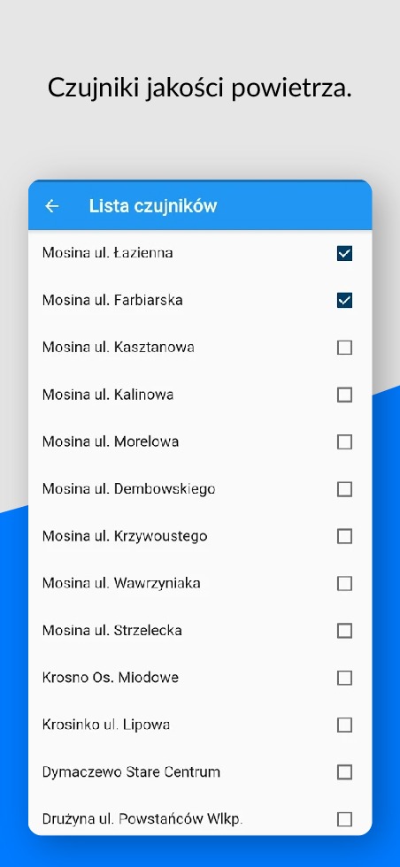Enable the Mosina ul. Kasztanowa checkbox
Viewport: 400px width, 867px height.
(x=344, y=347)
